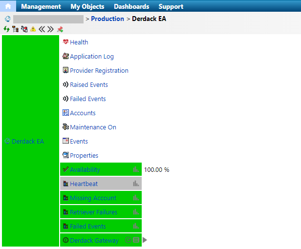301x249 pixels.
Task: Open the Management menu
Action: click(x=41, y=6)
